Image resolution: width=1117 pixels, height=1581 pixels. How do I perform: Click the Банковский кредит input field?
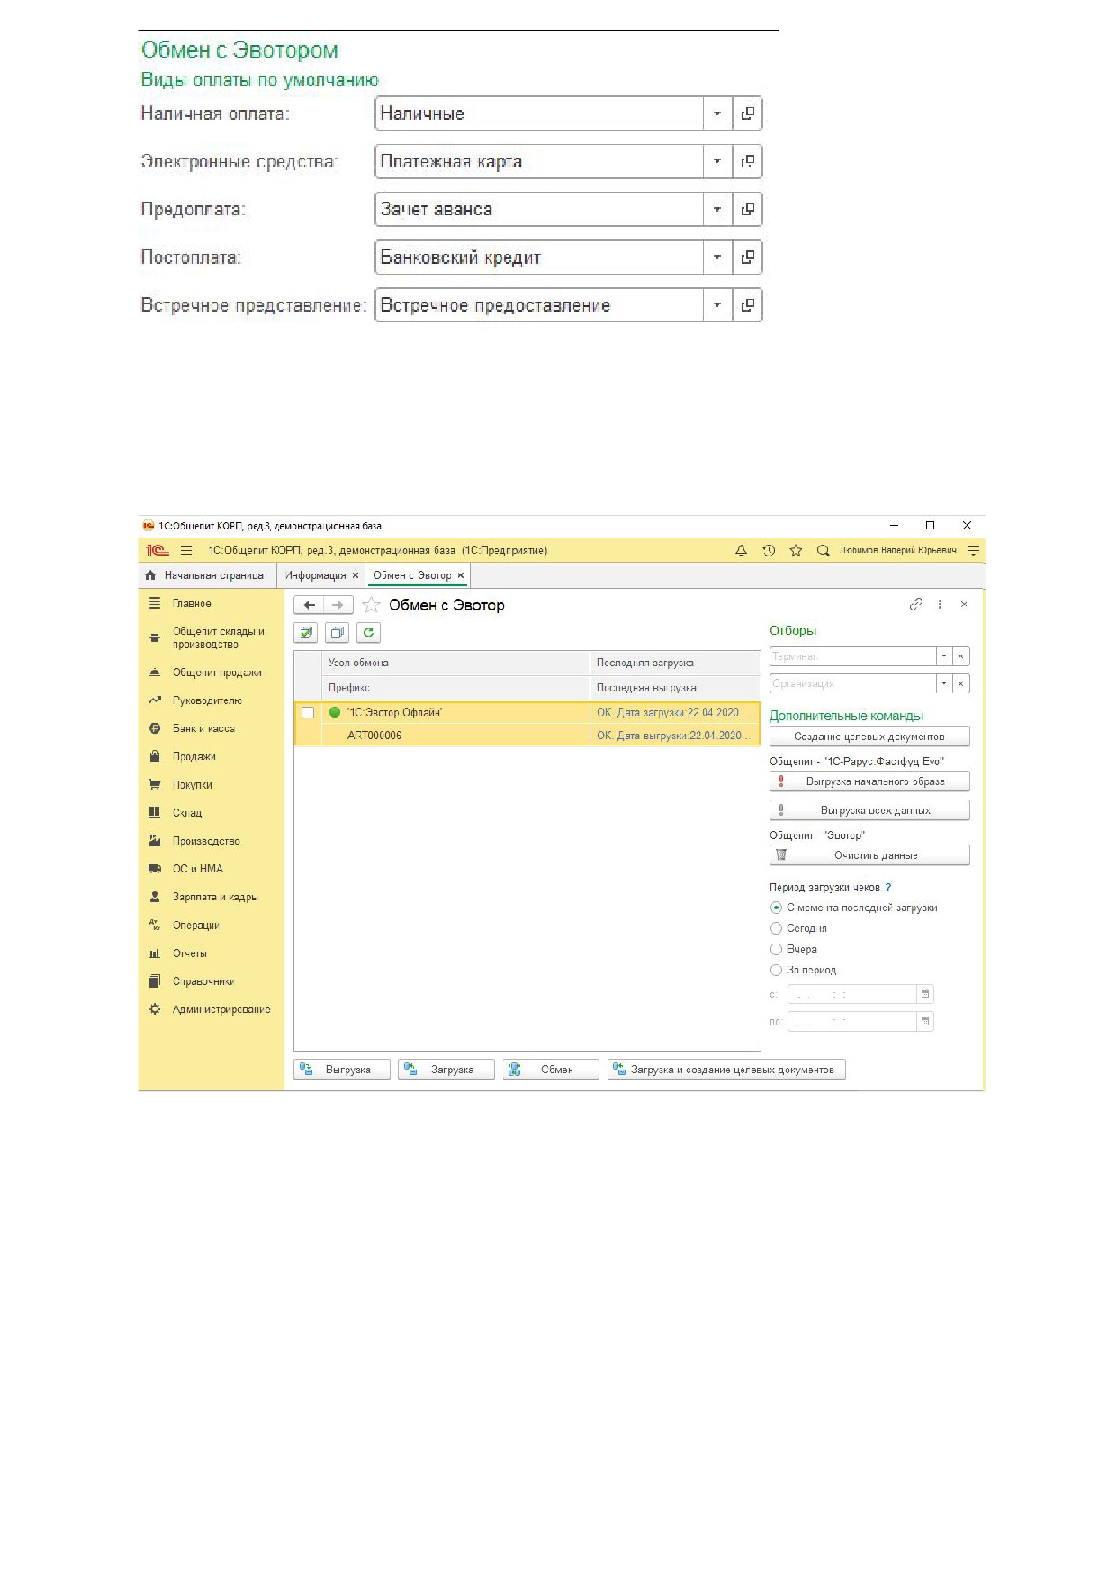pyautogui.click(x=539, y=257)
